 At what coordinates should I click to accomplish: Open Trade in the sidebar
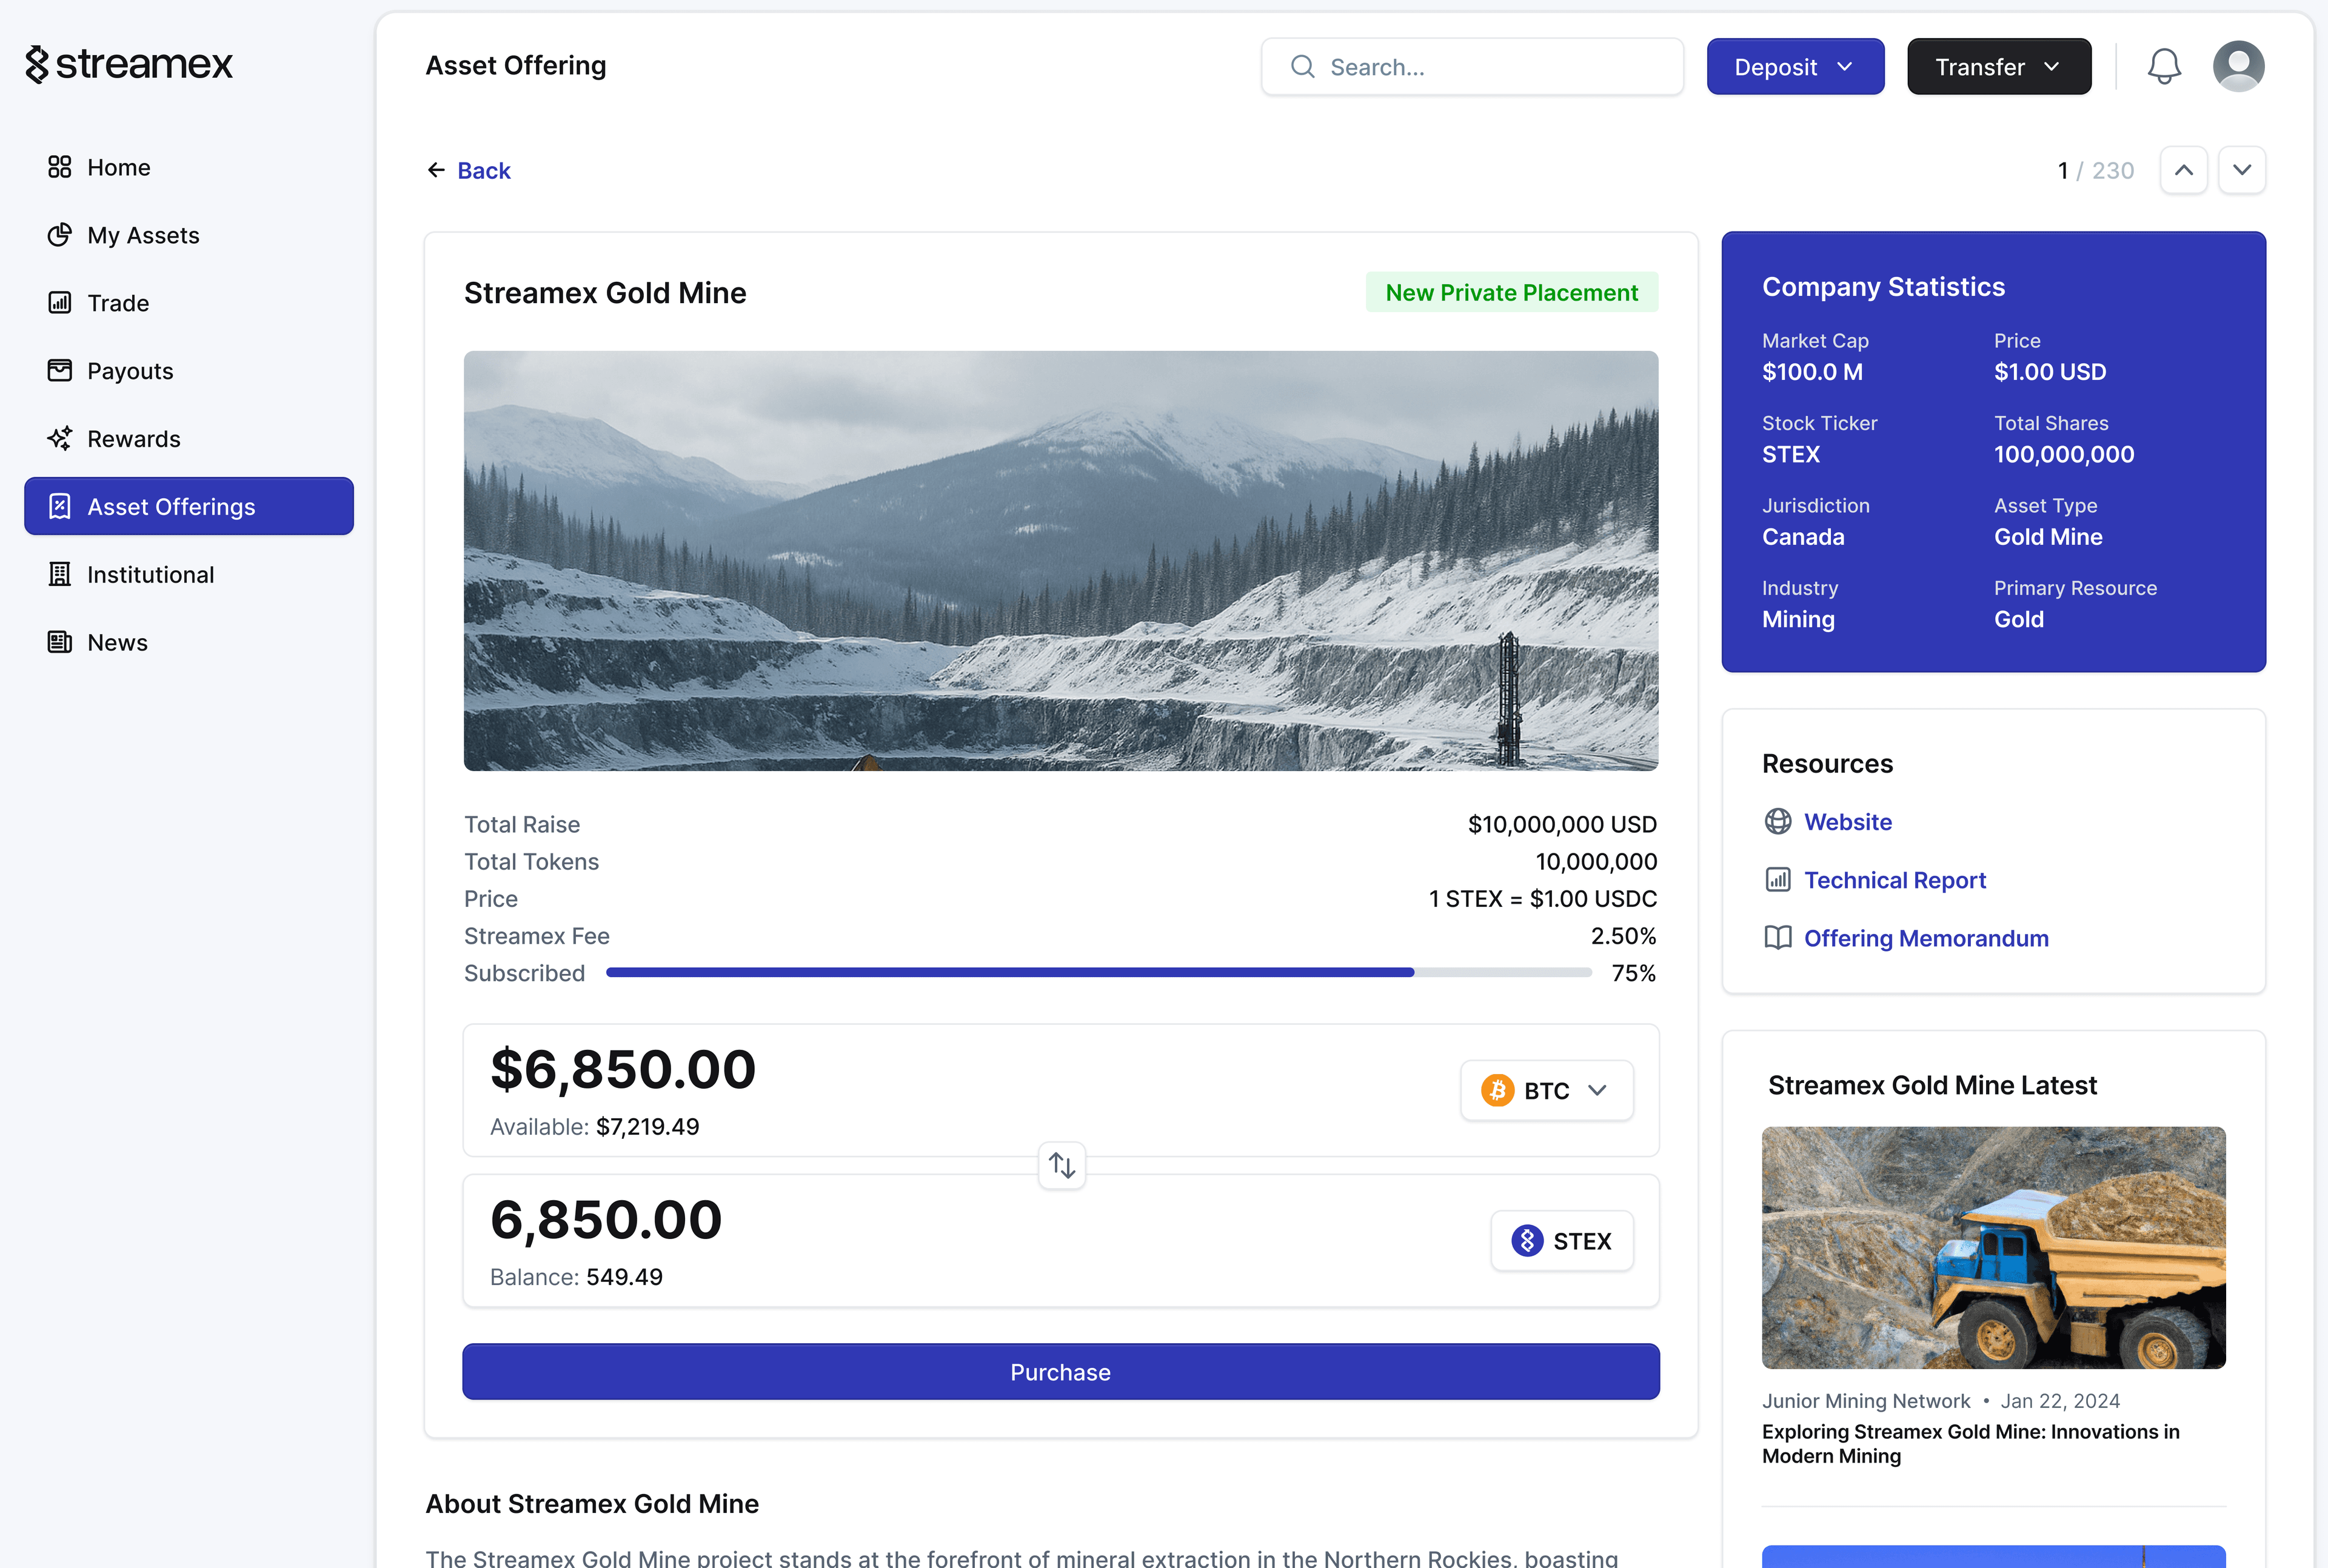[x=189, y=303]
